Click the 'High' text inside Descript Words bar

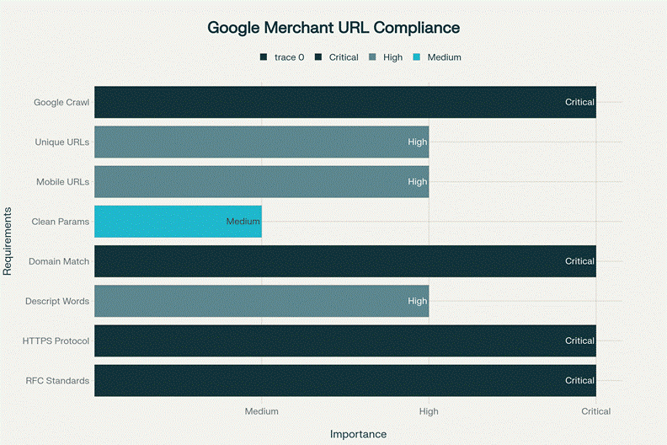(418, 301)
